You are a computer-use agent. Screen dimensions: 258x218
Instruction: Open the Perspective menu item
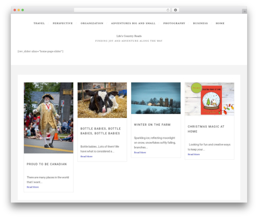point(62,23)
